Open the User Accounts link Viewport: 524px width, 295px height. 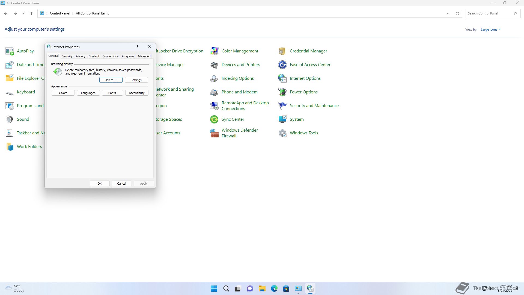168,133
